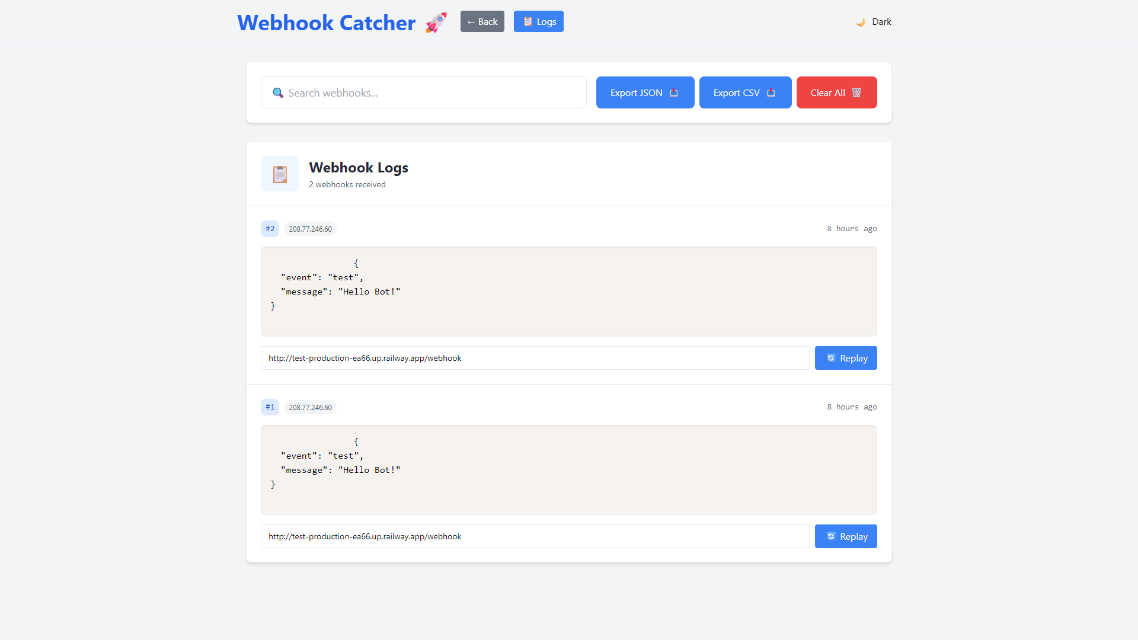Replay webhook #1 to its URL
Image resolution: width=1138 pixels, height=640 pixels.
coord(846,536)
